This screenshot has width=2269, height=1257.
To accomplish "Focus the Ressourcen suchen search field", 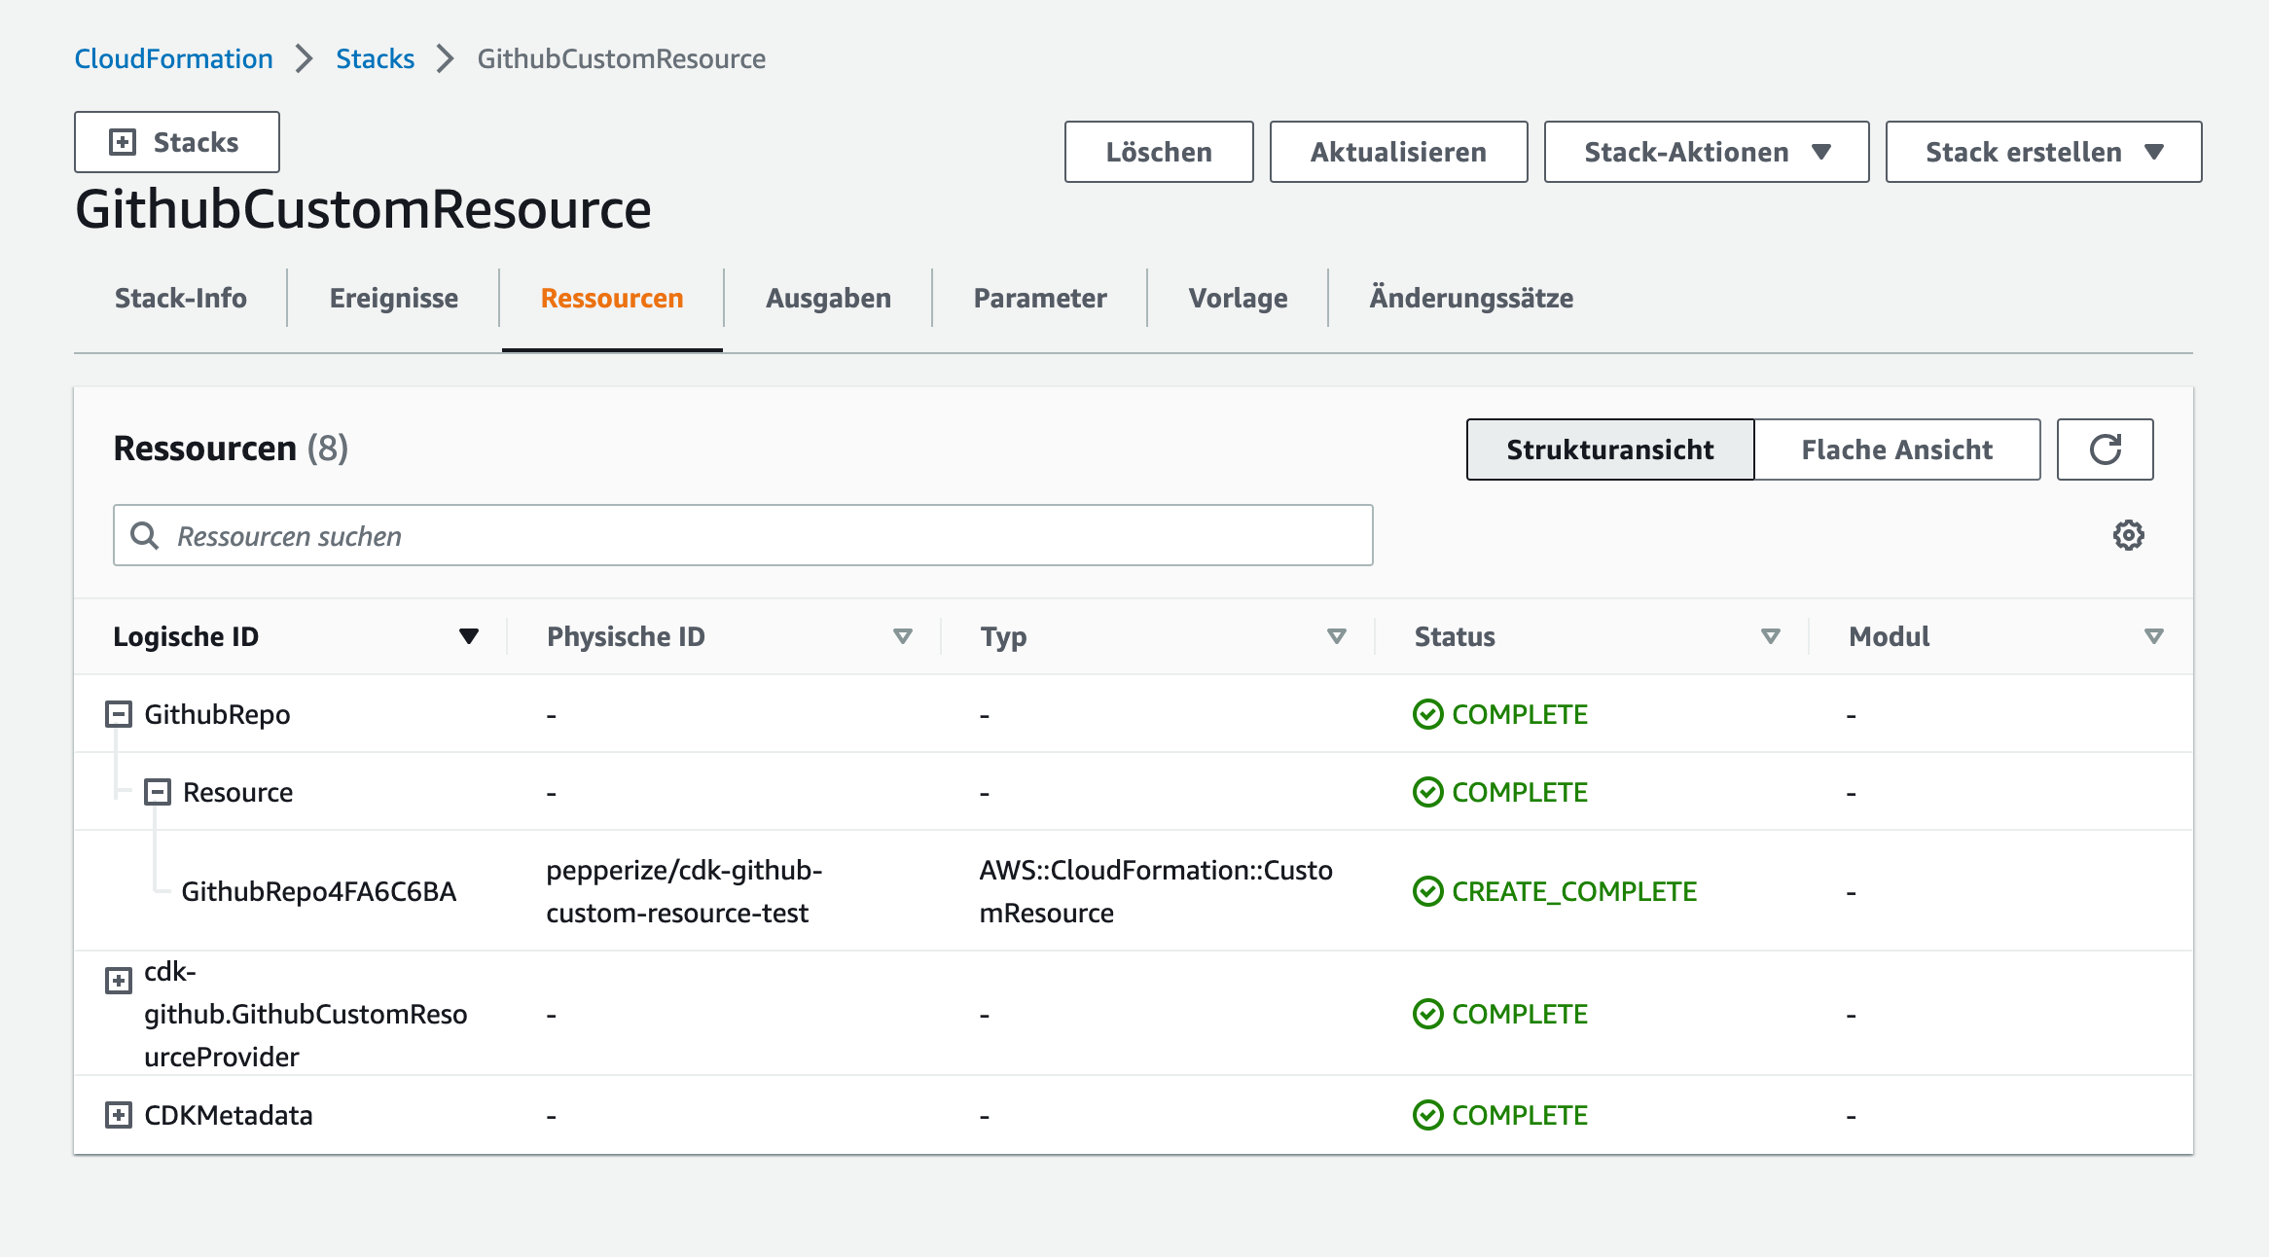I will (x=759, y=535).
